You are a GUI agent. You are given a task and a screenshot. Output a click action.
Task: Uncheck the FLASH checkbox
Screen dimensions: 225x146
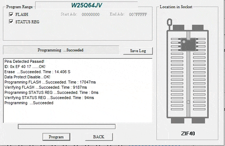point(11,14)
